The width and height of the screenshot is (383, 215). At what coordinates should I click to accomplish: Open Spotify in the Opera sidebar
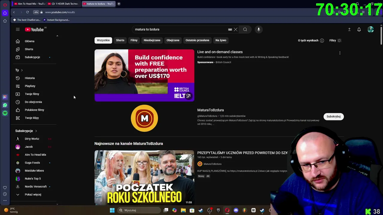tap(5, 113)
